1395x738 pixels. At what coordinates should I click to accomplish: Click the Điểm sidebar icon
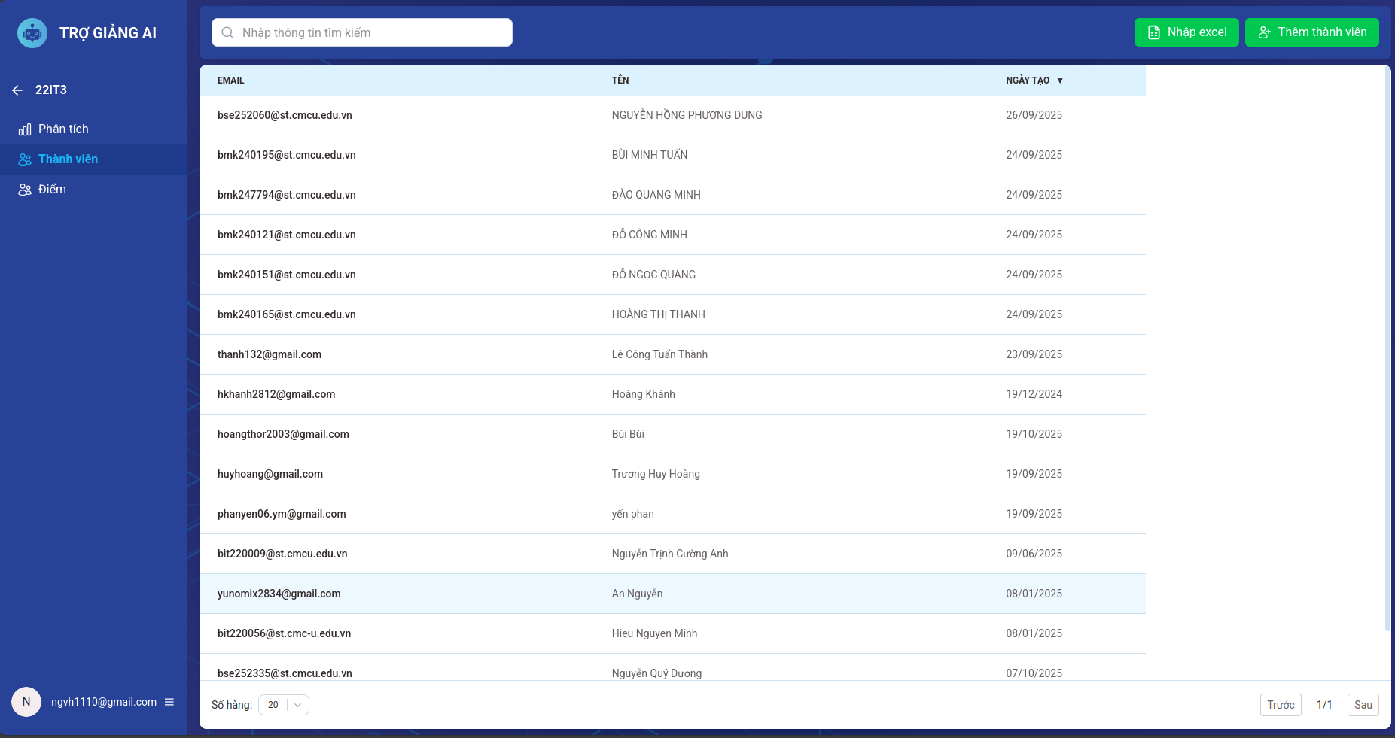click(x=25, y=190)
